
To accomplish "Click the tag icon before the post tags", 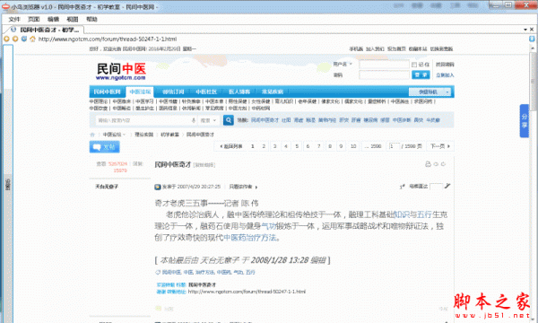I will click(158, 272).
